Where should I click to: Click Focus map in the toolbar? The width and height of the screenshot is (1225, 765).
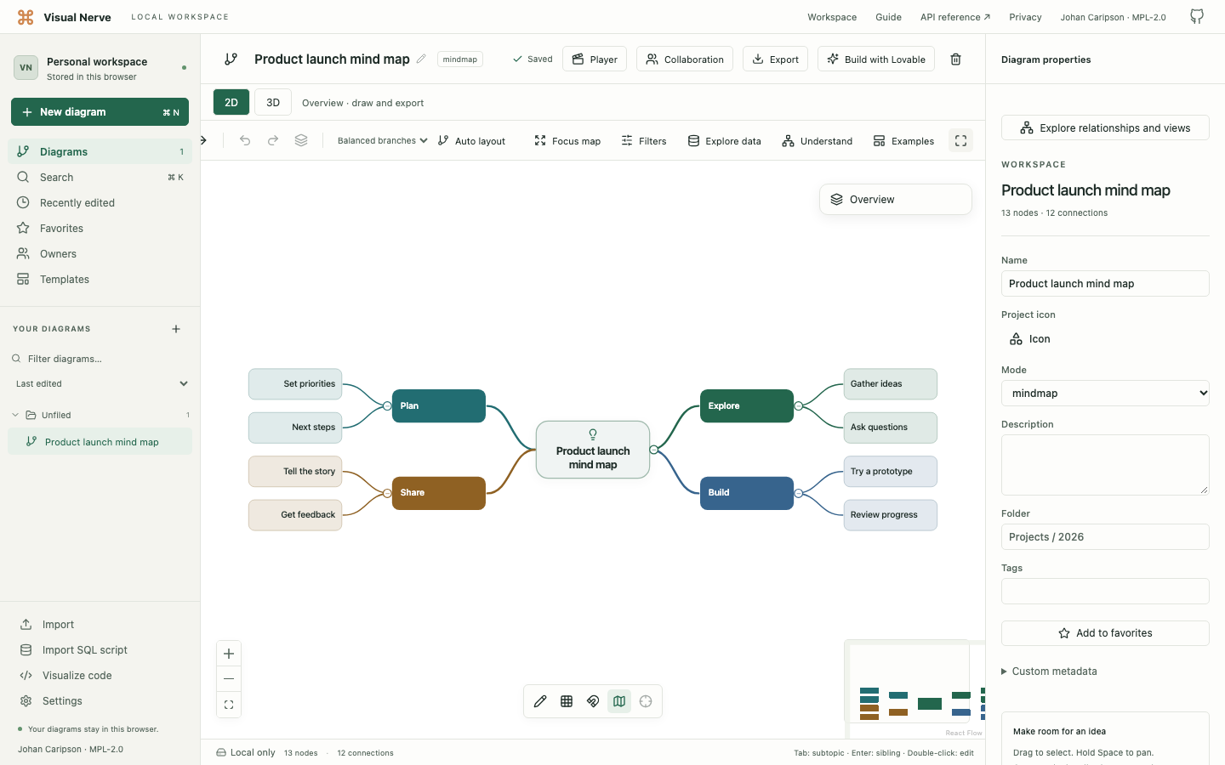(x=567, y=141)
